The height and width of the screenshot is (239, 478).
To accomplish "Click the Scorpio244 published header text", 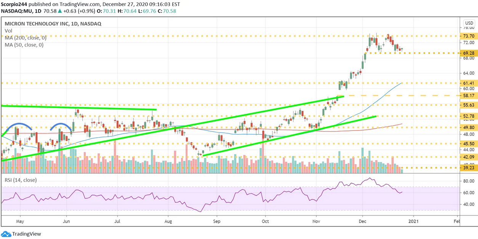I will tap(91, 4).
